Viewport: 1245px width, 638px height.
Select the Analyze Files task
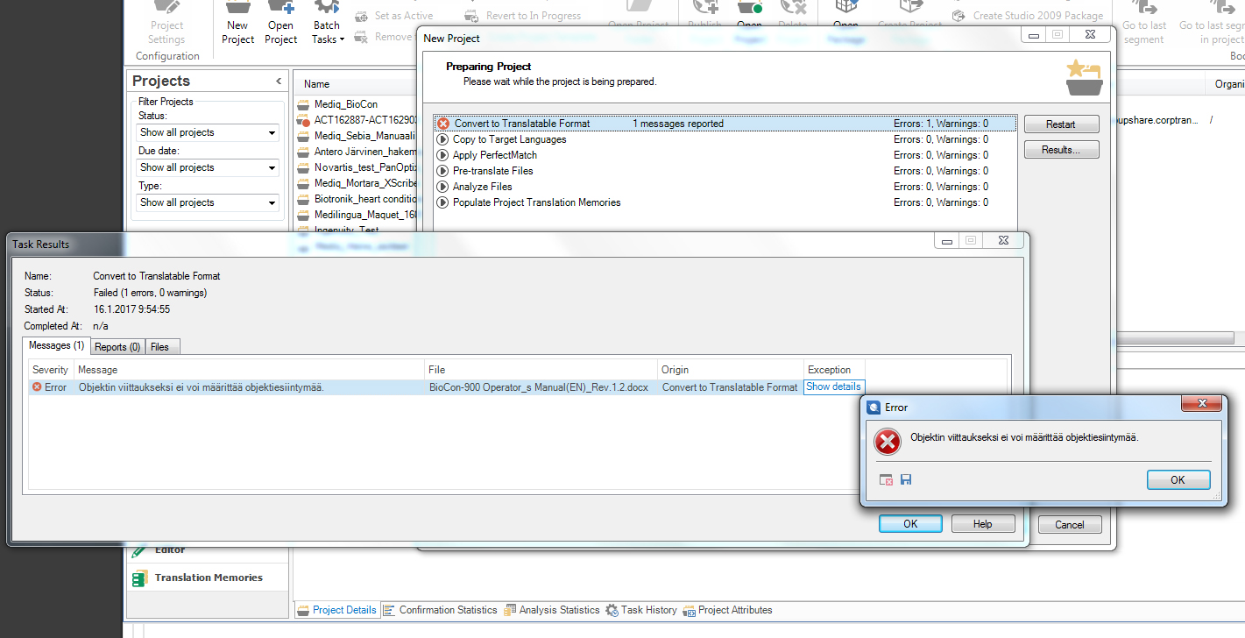725,187
